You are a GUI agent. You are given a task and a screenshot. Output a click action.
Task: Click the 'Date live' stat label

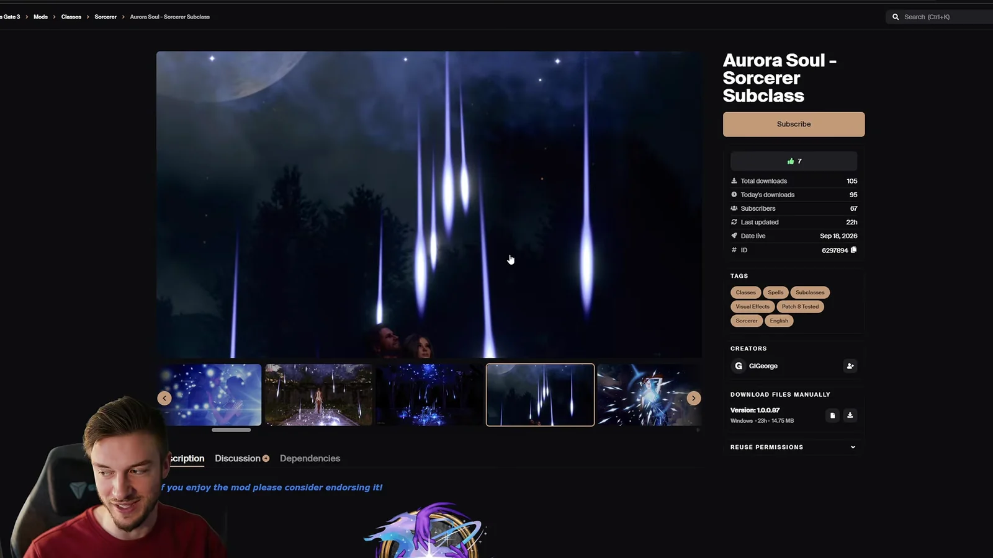[x=753, y=236]
